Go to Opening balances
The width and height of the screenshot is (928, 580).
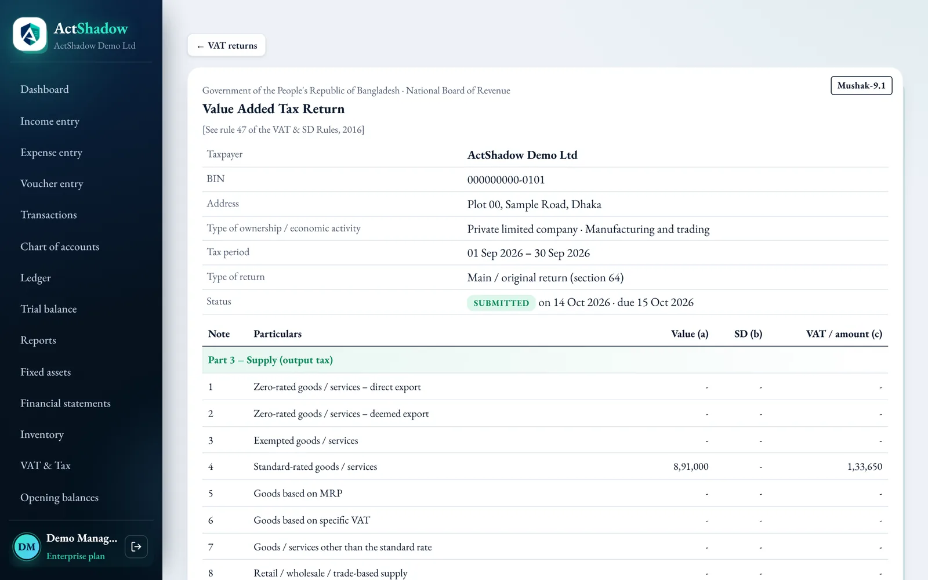[60, 498]
